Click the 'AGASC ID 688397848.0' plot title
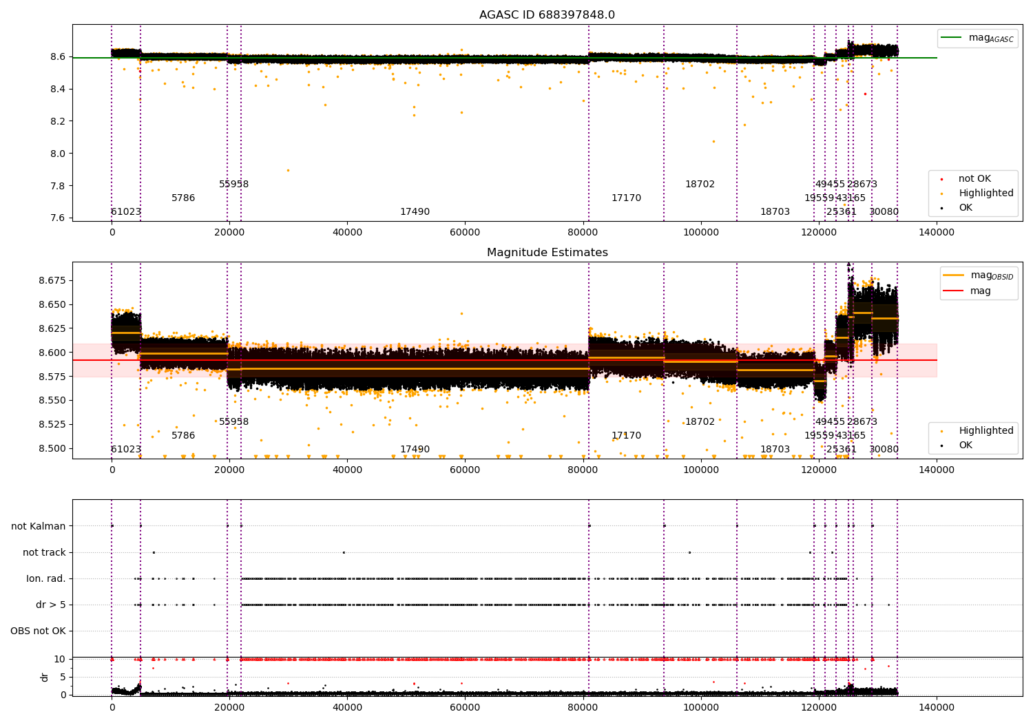This screenshot has height=723, width=1033. (x=547, y=15)
